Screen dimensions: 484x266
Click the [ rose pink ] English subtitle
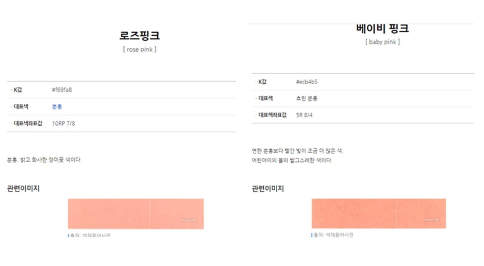tap(139, 50)
